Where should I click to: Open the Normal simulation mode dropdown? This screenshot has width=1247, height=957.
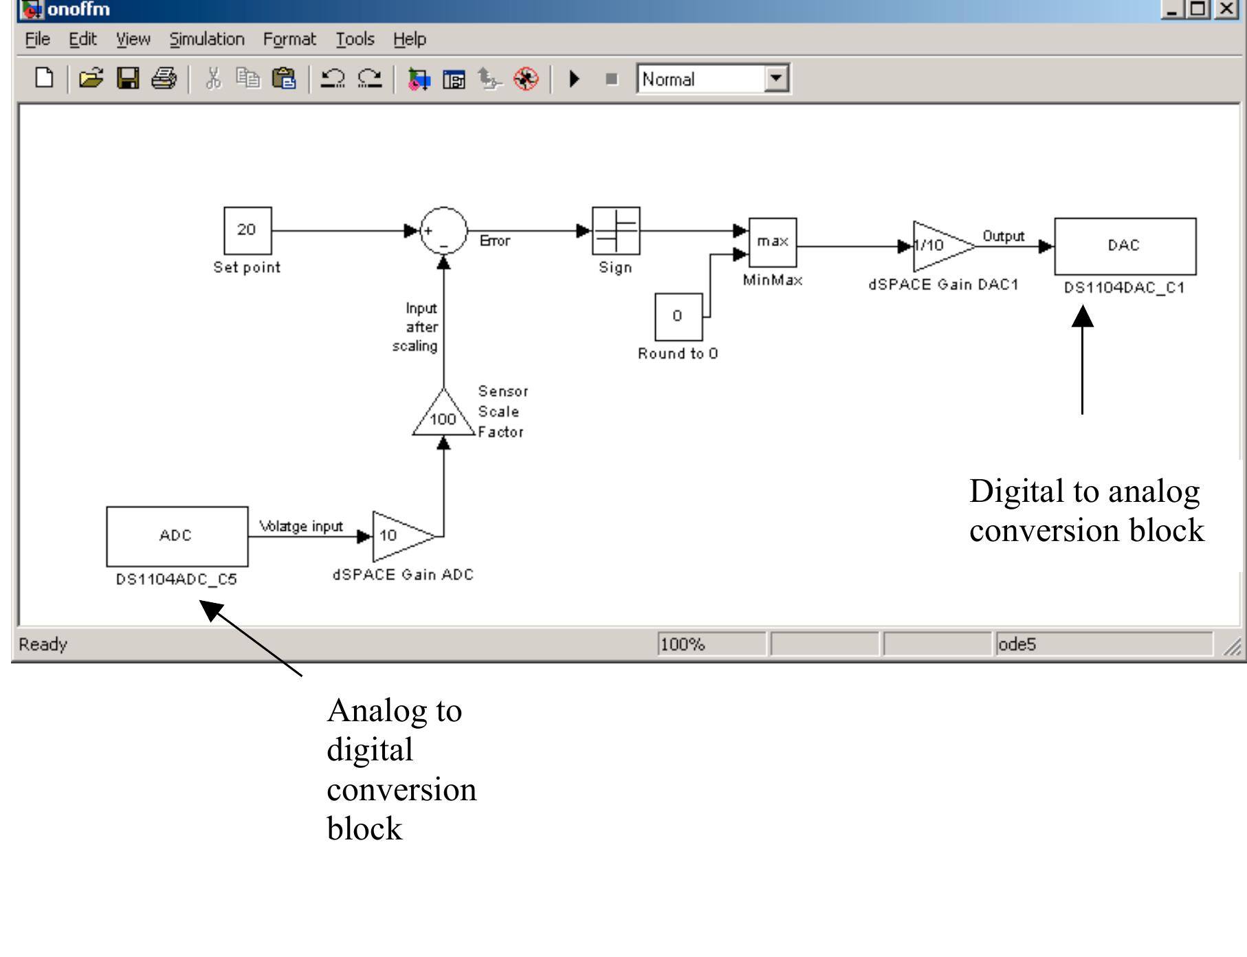775,78
